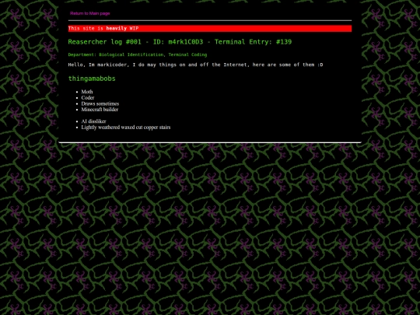
Task: Select the Reasercher log #001 heading
Action: (180, 42)
